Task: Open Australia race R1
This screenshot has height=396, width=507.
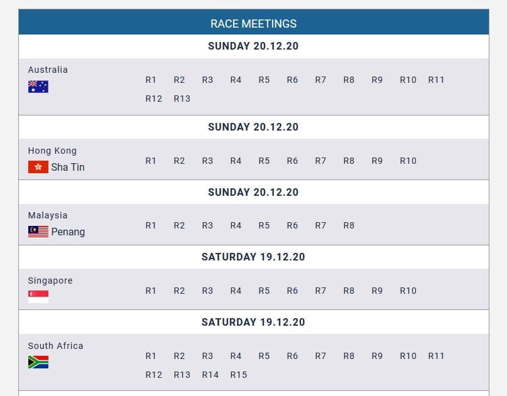Action: [151, 80]
